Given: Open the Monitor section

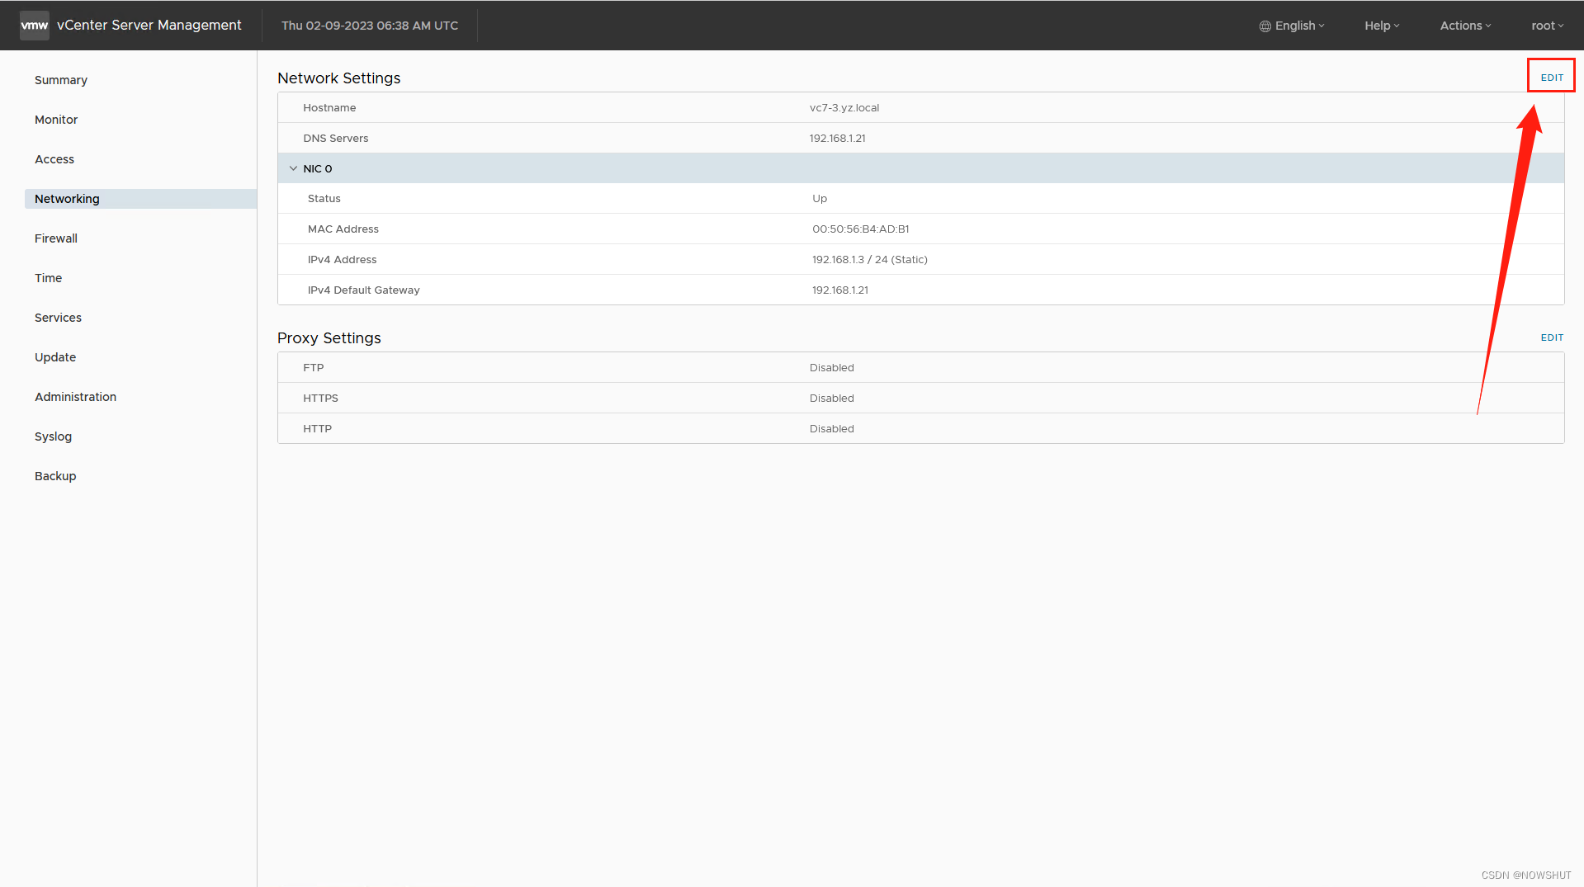Looking at the screenshot, I should click(x=56, y=120).
